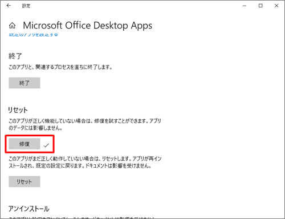This screenshot has width=285, height=219.
Task: Click the checkmark beside the 修復 button
Action: pyautogui.click(x=46, y=145)
